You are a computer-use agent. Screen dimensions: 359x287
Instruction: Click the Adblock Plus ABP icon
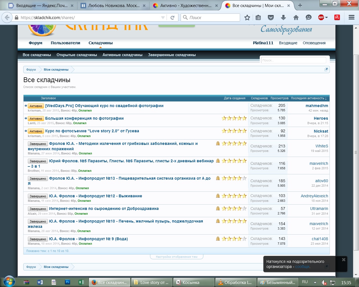(321, 17)
